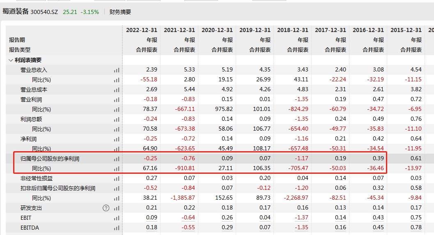Click 2021 value -1,385.87
The width and height of the screenshot is (434, 235).
pyautogui.click(x=183, y=198)
